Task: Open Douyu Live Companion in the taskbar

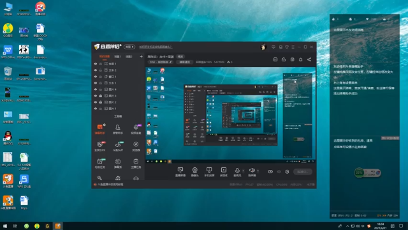Action: click(58, 226)
